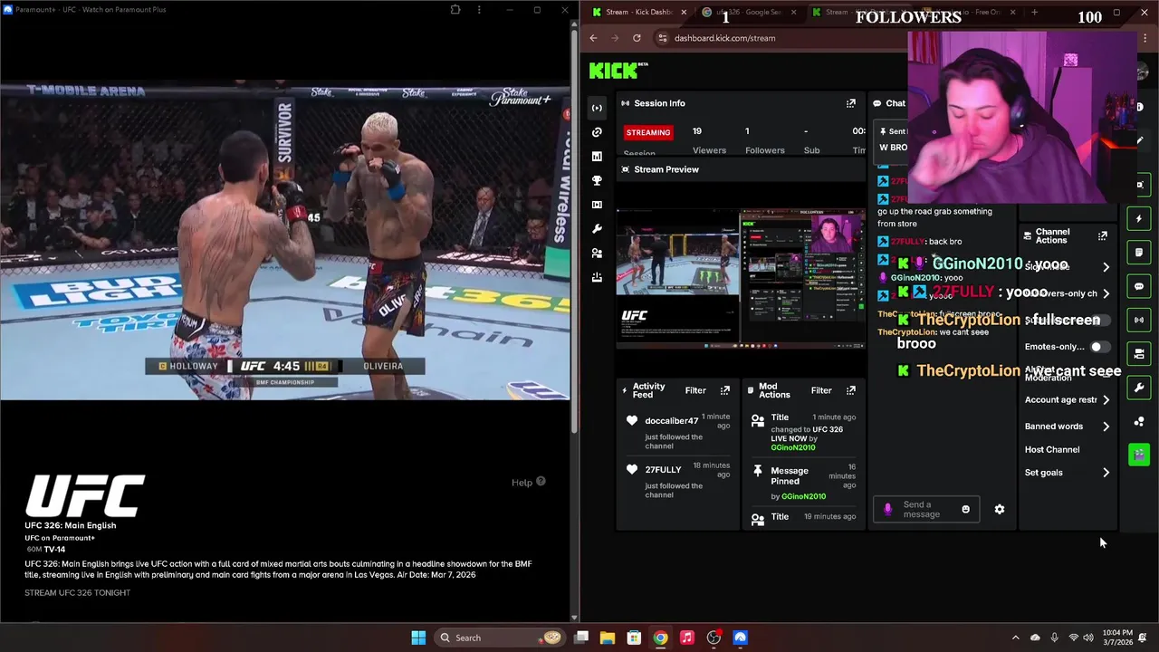1159x652 pixels.
Task: Show hidden system tray icons
Action: [x=1015, y=638]
